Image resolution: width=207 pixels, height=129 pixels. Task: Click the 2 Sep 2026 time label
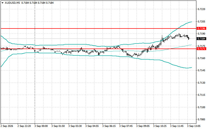[x=7, y=126]
